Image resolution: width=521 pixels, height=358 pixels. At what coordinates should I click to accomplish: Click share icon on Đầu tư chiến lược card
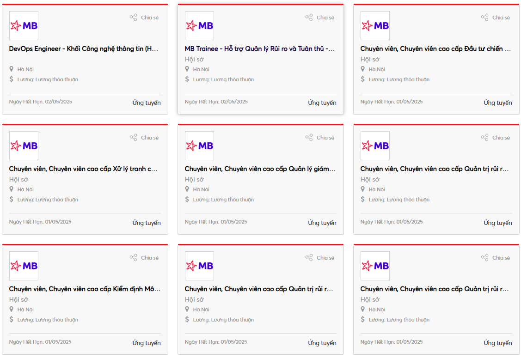(x=485, y=18)
